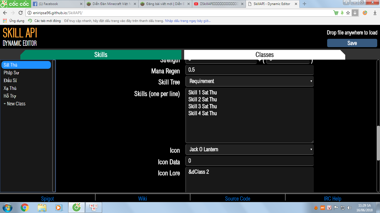Select the Đấu Sĩ class

(x=26, y=80)
